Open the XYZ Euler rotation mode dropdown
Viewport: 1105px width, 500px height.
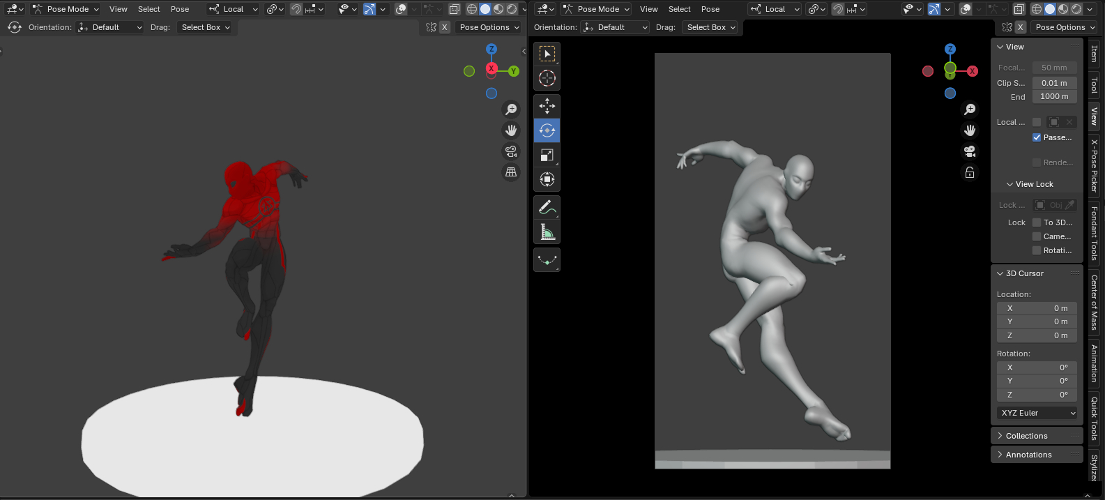click(x=1037, y=413)
